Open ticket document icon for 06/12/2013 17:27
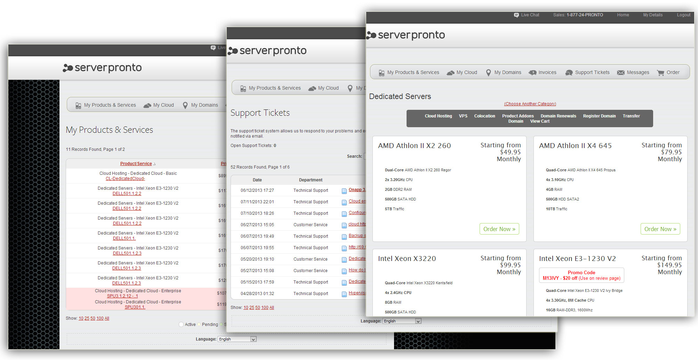Viewport: 698px width, 360px height. pyautogui.click(x=344, y=191)
